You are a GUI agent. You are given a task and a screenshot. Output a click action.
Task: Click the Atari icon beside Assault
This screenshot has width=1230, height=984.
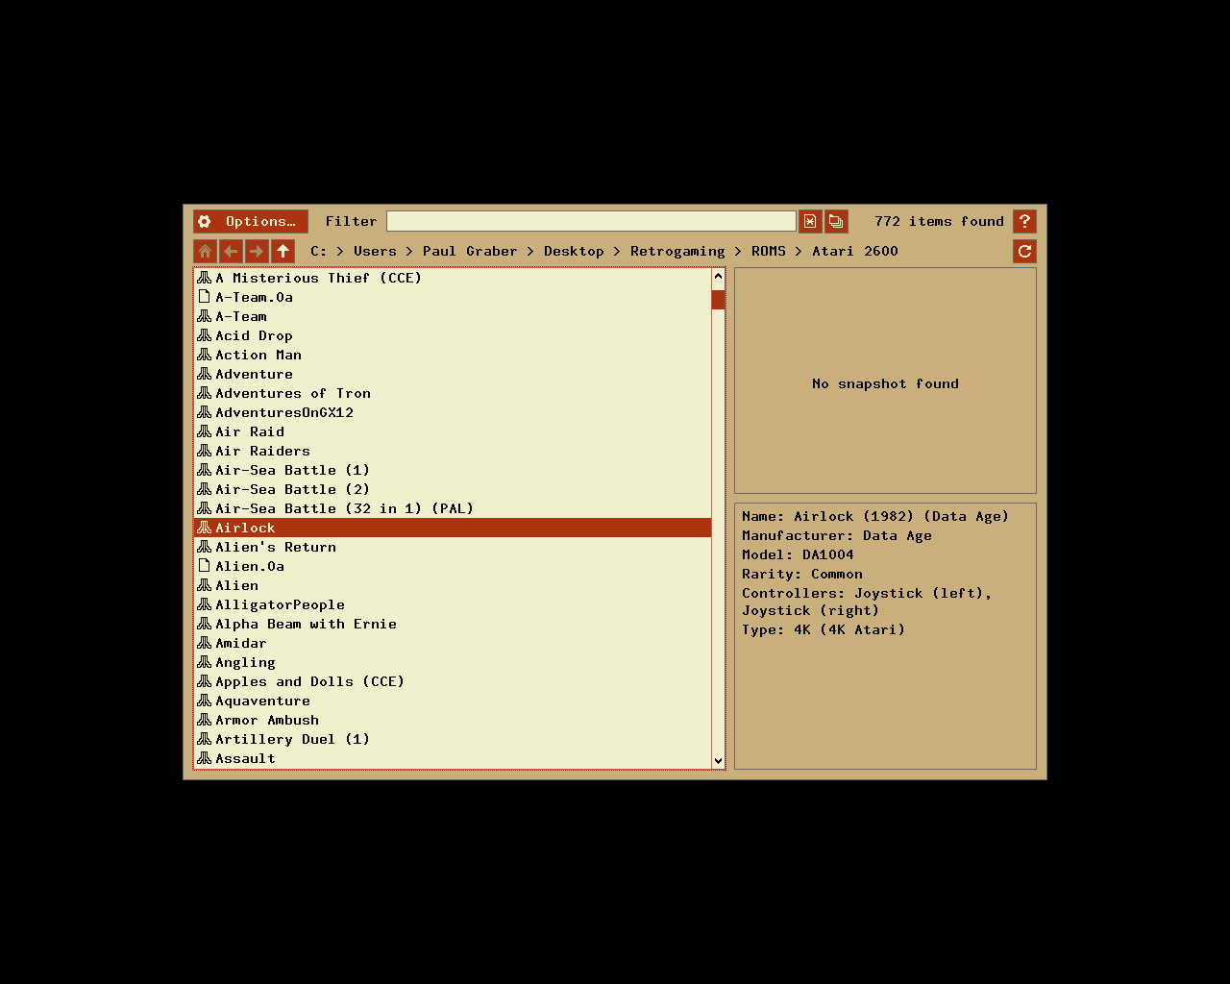[x=204, y=758]
